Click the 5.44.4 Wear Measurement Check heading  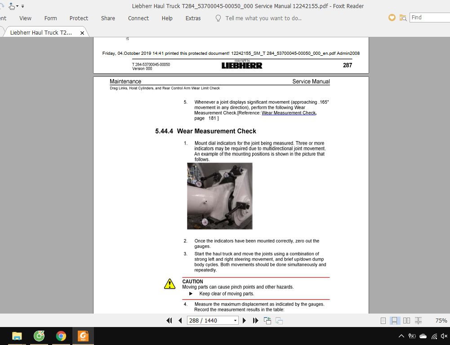click(x=205, y=131)
